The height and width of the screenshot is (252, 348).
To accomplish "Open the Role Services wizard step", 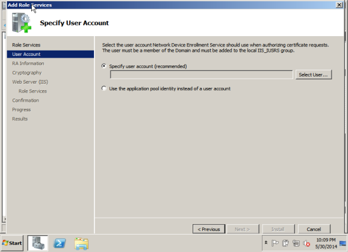I will pos(26,45).
